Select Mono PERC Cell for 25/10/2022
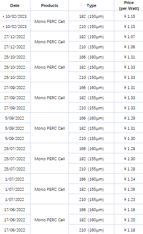 tap(50, 67)
